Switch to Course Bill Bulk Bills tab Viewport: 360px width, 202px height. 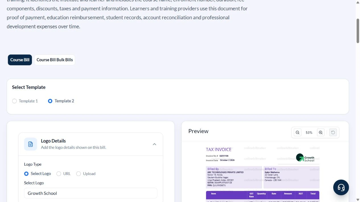(55, 60)
